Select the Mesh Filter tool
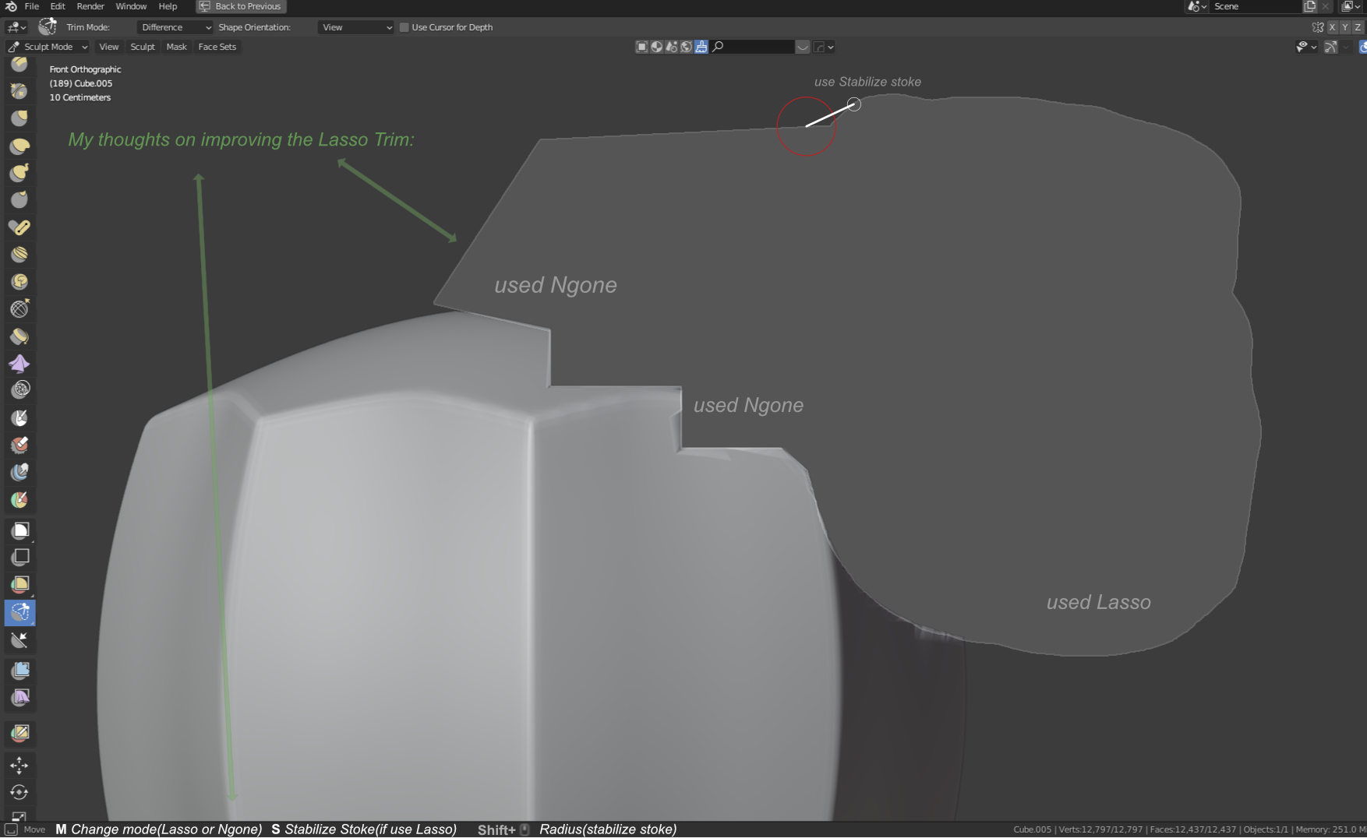 19,671
